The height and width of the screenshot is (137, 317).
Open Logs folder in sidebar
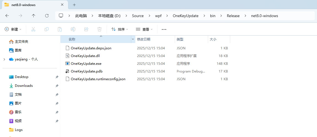(x=16, y=130)
